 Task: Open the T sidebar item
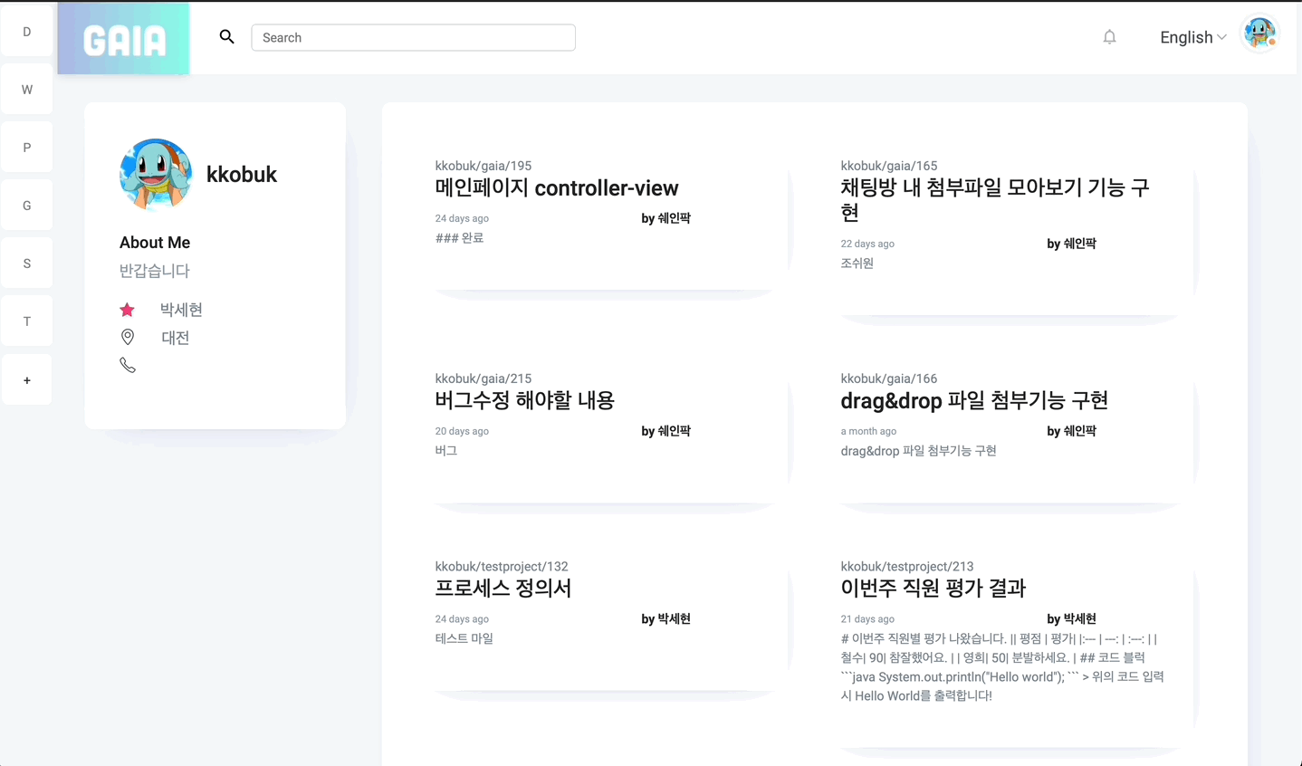27,321
